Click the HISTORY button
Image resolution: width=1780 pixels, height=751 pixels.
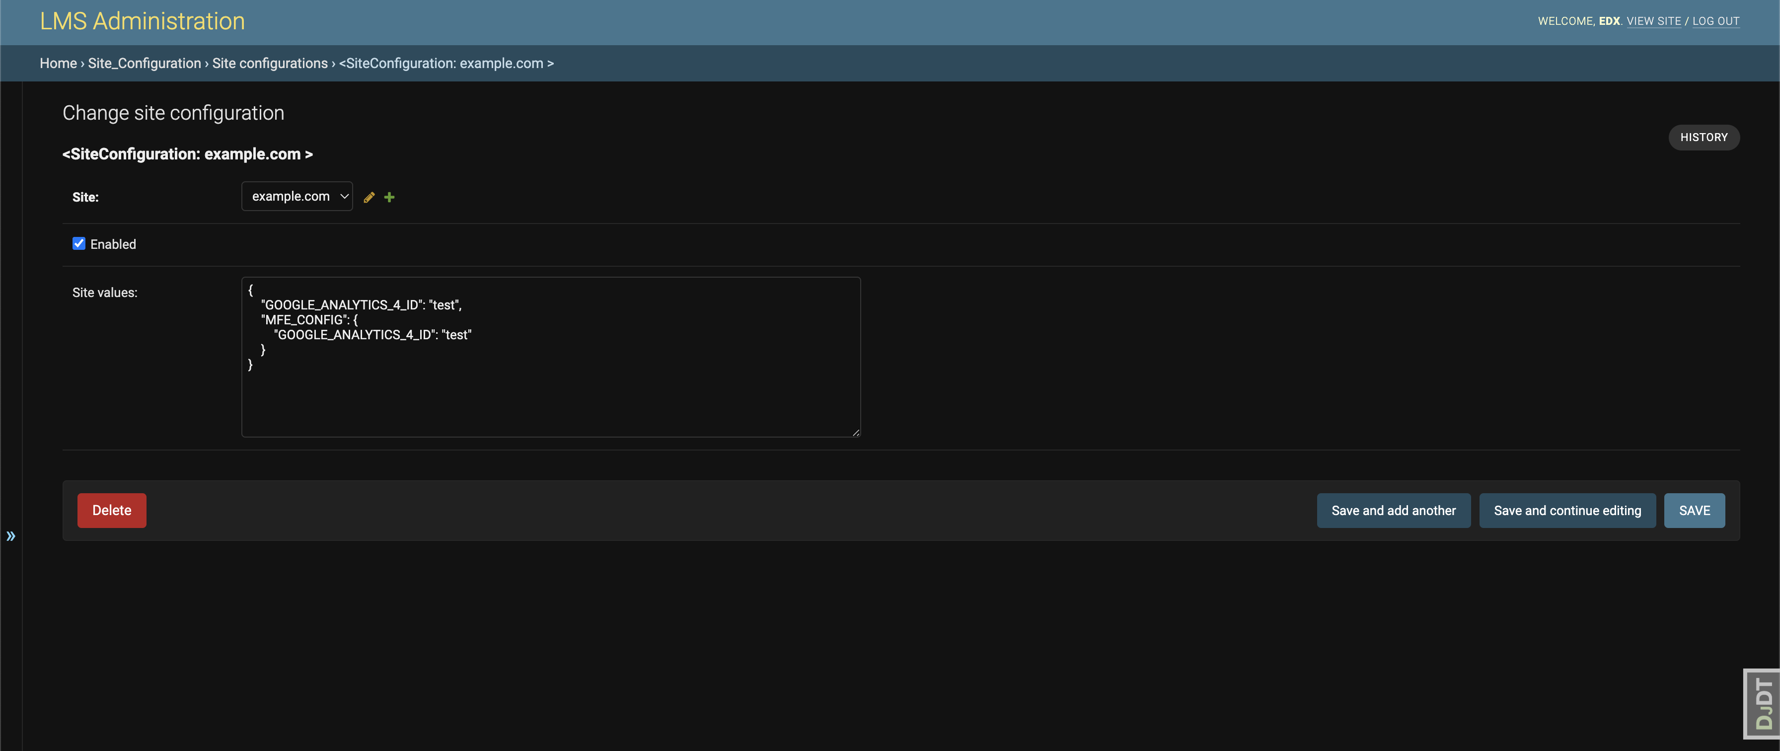pos(1704,137)
